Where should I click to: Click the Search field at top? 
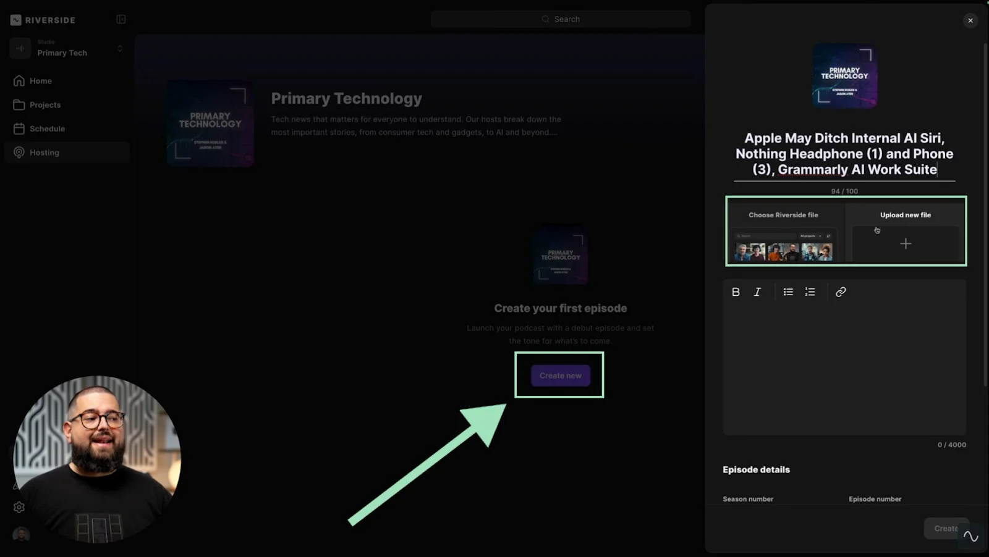pos(561,19)
